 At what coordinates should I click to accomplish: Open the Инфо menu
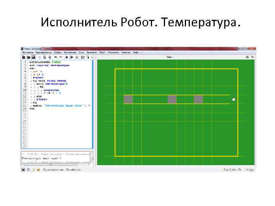(x=136, y=52)
